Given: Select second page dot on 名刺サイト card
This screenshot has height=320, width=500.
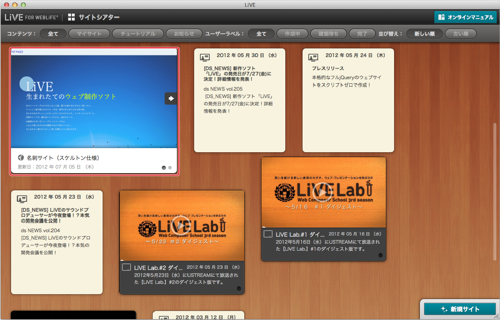Looking at the screenshot, I should tap(170, 167).
